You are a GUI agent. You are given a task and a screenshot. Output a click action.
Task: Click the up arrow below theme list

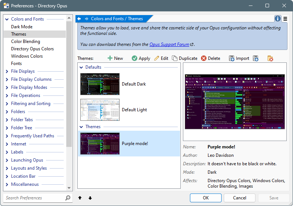(80, 198)
